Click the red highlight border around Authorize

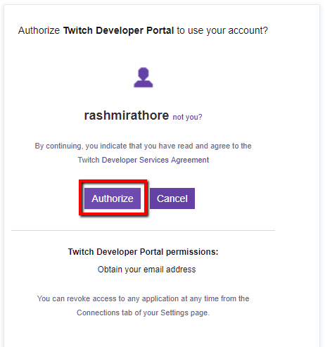(113, 181)
